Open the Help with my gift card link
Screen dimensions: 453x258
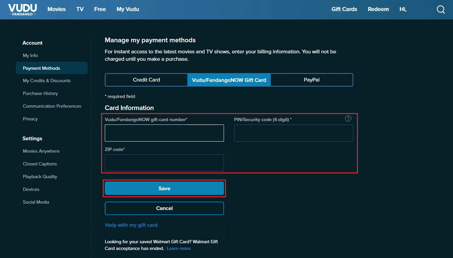click(131, 225)
